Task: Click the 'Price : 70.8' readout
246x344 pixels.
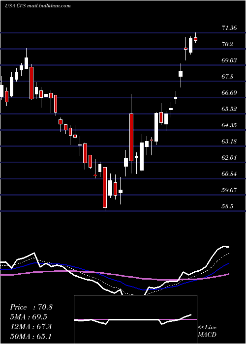Action: point(31,307)
